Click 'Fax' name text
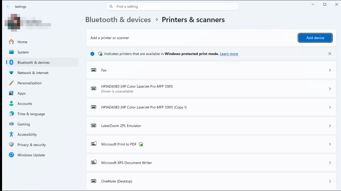This screenshot has height=191, width=341. click(104, 70)
